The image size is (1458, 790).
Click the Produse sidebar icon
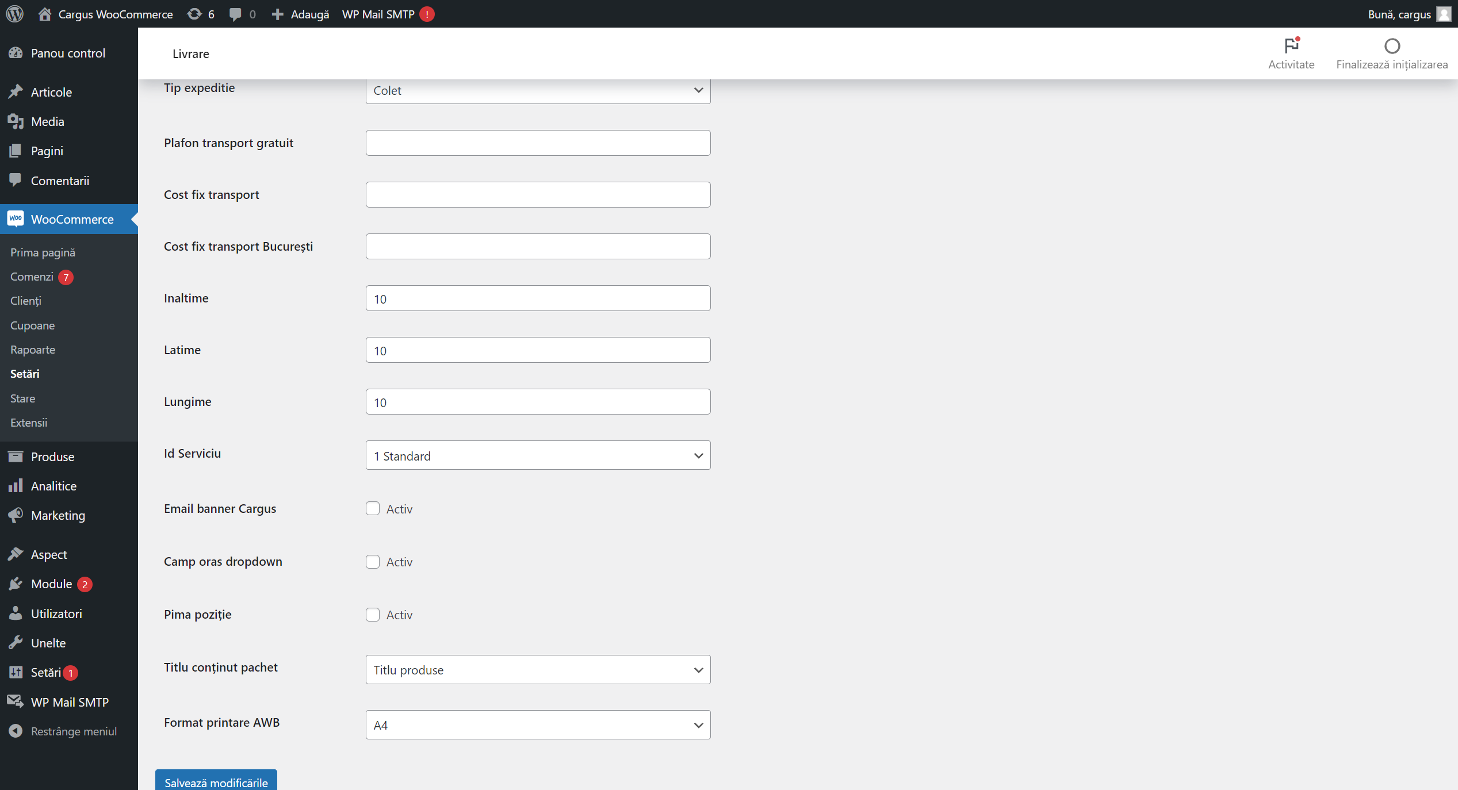point(16,457)
